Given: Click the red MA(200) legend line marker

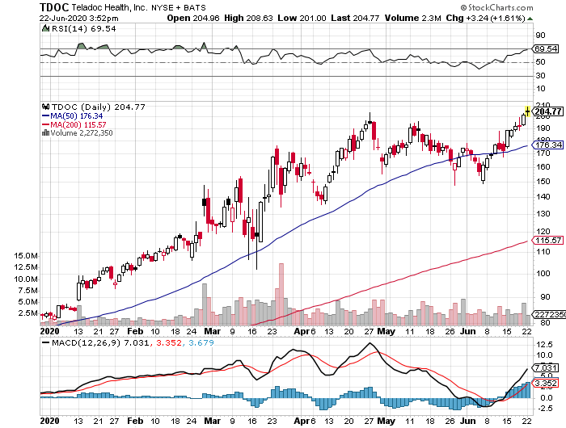Looking at the screenshot, I should [x=45, y=124].
